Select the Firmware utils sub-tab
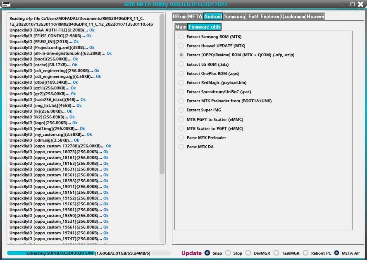This screenshot has height=260, width=367. tap(204, 27)
